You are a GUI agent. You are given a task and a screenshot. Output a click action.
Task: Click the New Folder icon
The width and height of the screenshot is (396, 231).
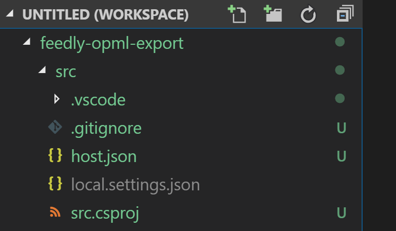coord(273,14)
